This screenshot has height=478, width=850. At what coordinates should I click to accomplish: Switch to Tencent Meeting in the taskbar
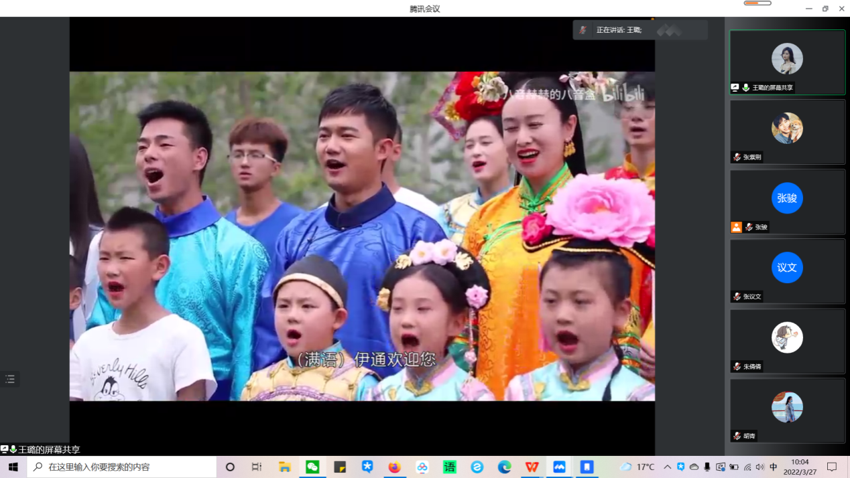click(559, 467)
